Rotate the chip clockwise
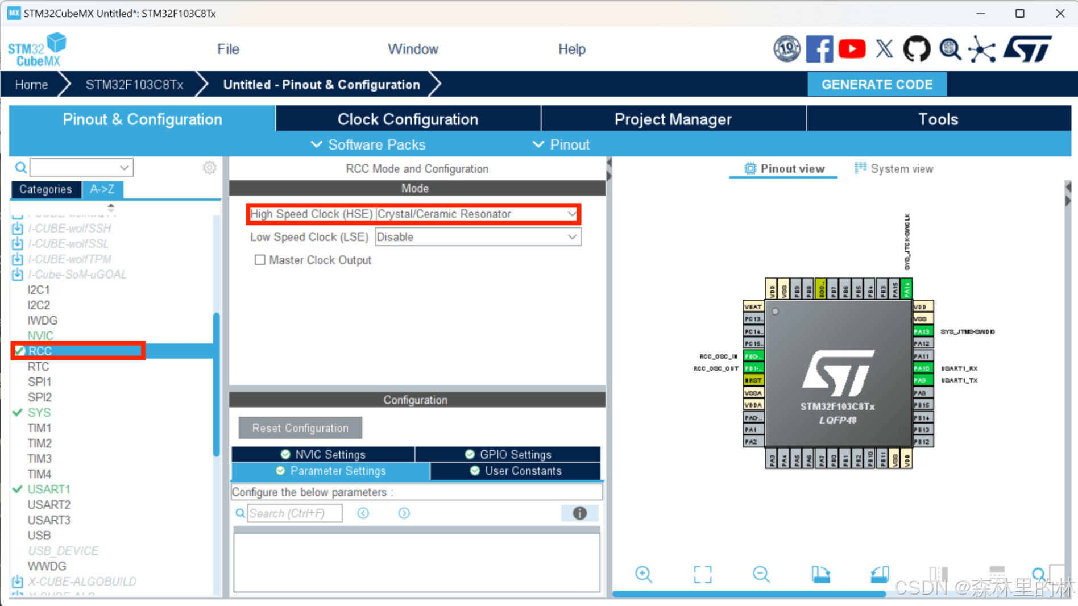This screenshot has width=1078, height=606. (x=820, y=574)
